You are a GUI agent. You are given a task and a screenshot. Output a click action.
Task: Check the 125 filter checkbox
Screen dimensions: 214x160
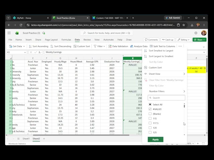[x=150, y=132]
